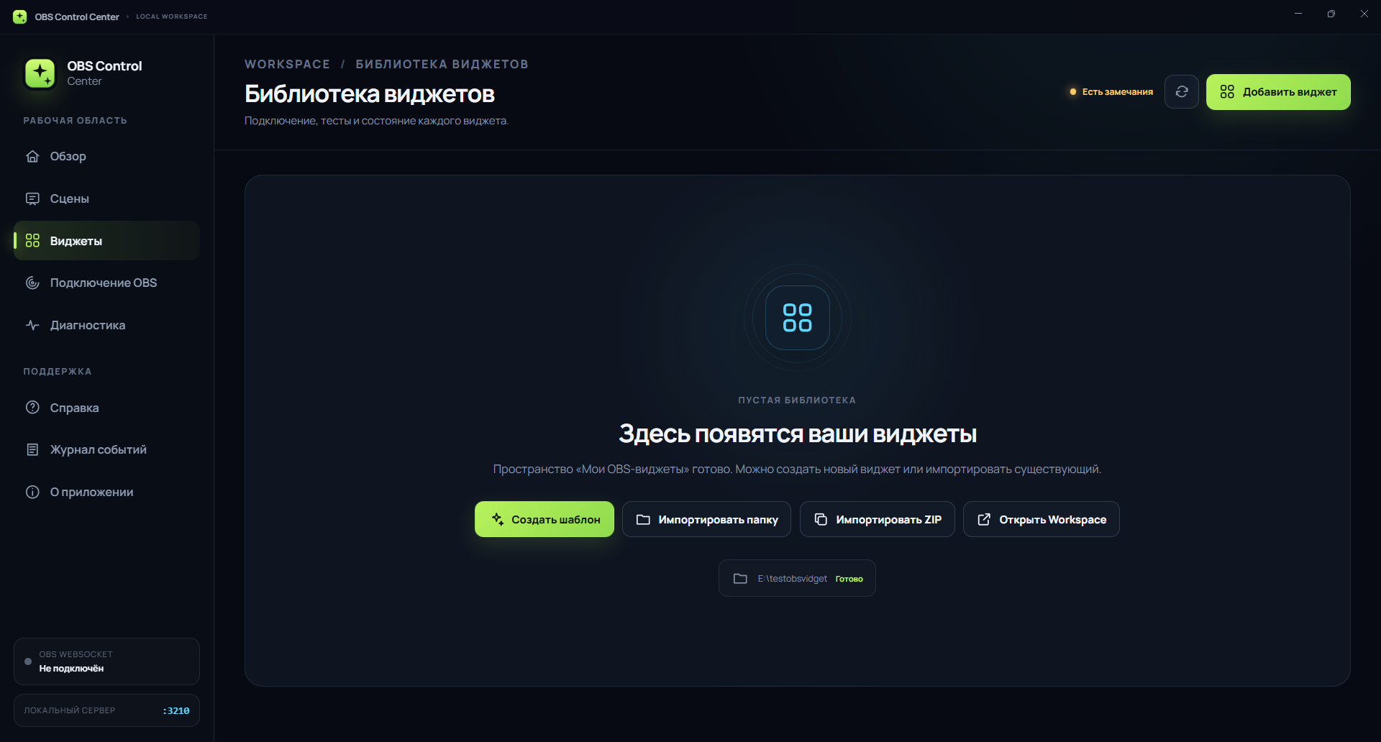Click the copy icon on Импортировать ZIP

pos(821,519)
